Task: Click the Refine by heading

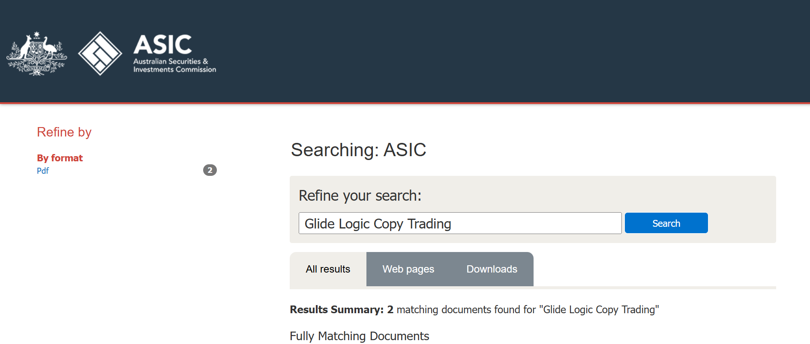Action: [x=64, y=132]
